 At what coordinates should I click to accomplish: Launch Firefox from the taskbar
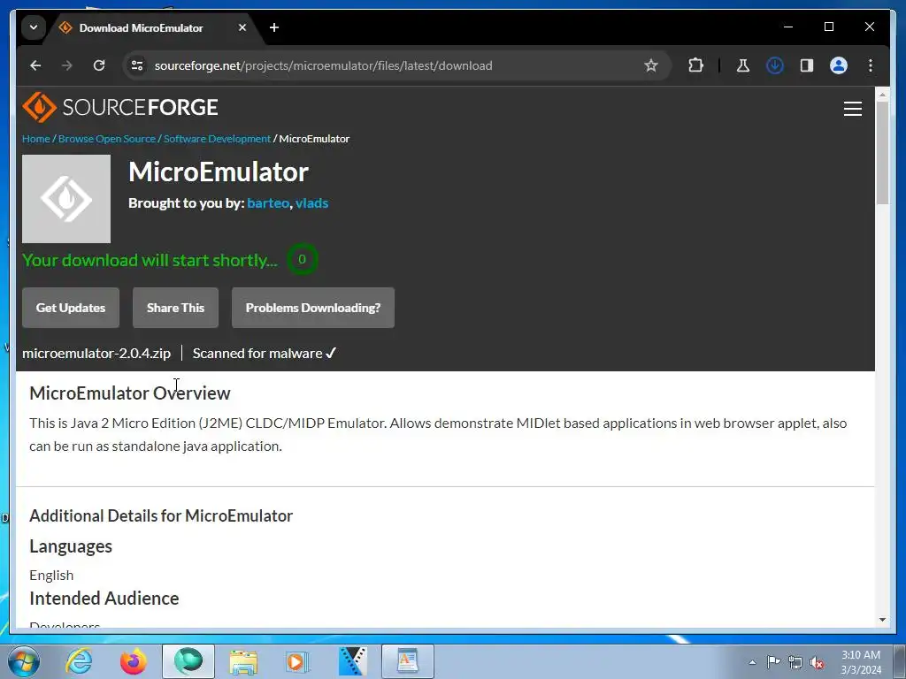pyautogui.click(x=133, y=661)
